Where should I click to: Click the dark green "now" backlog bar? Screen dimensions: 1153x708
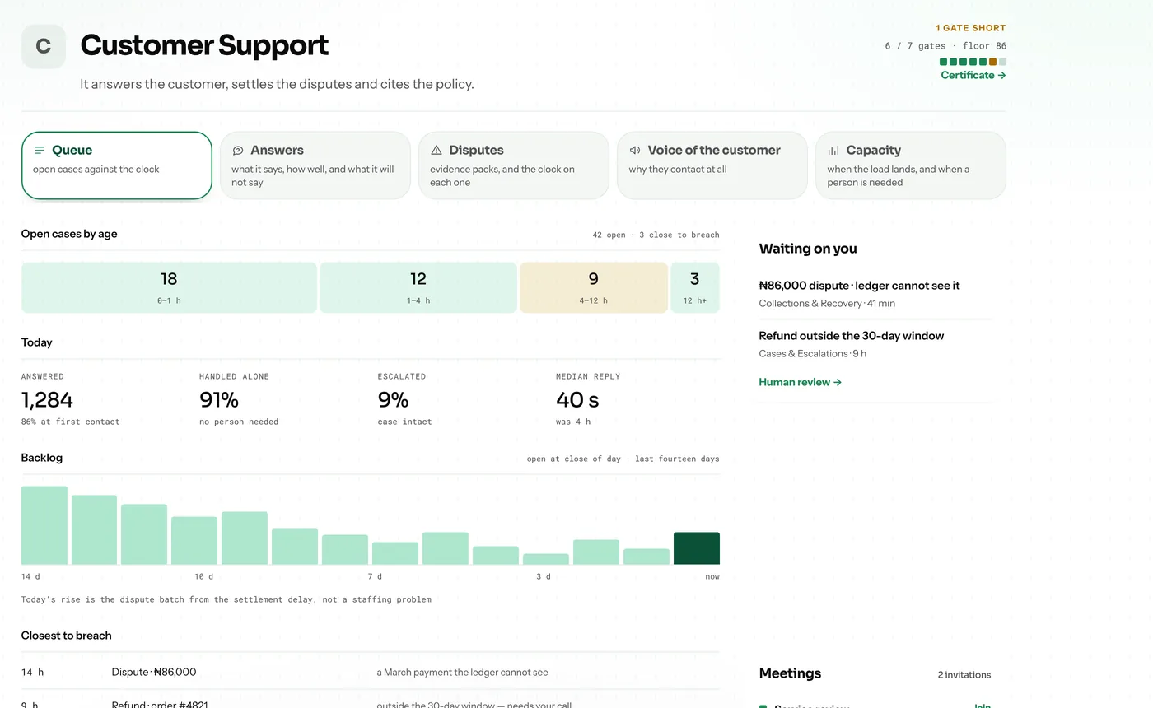pyautogui.click(x=697, y=548)
